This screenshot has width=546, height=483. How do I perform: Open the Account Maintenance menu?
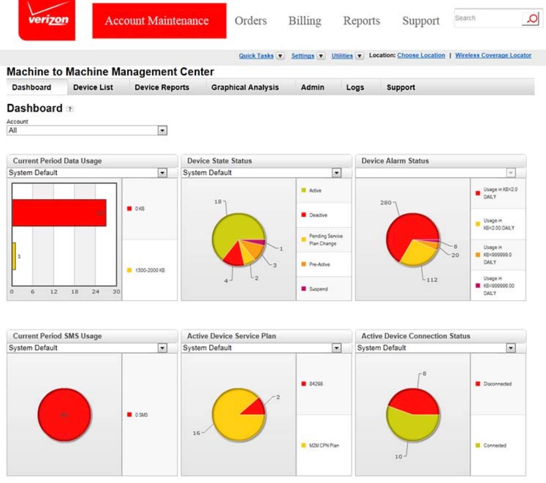coord(159,21)
